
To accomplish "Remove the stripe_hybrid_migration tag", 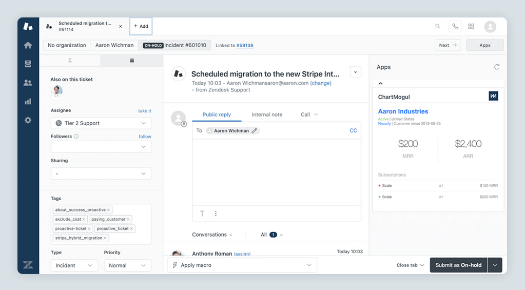I will (x=105, y=238).
